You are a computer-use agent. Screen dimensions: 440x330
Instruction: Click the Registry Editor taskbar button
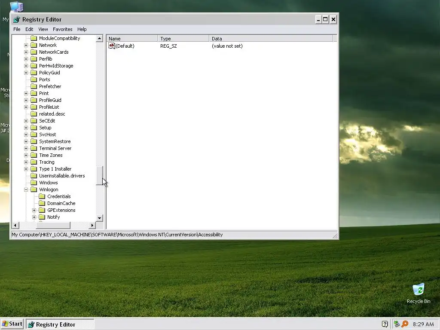pyautogui.click(x=60, y=324)
